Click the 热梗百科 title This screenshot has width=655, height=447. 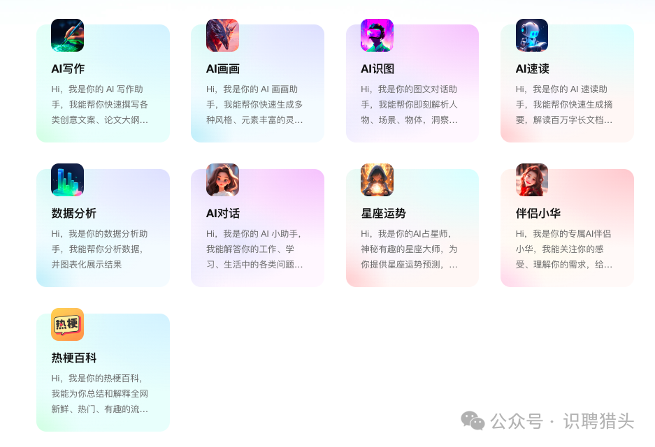(x=73, y=358)
